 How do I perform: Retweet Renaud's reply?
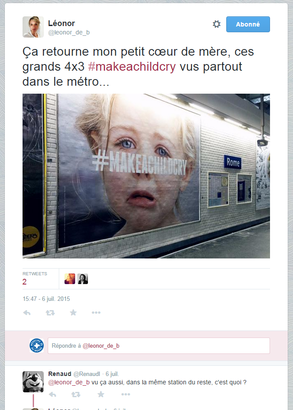76,394
